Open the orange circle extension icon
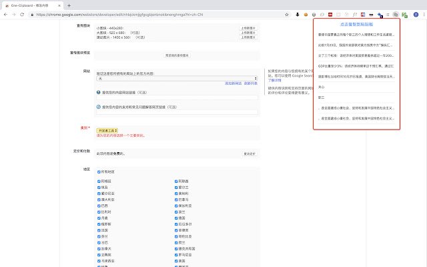The height and width of the screenshot is (267, 427). [306, 15]
